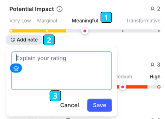Click the first white dot on yellow slider

click(x=11, y=31)
